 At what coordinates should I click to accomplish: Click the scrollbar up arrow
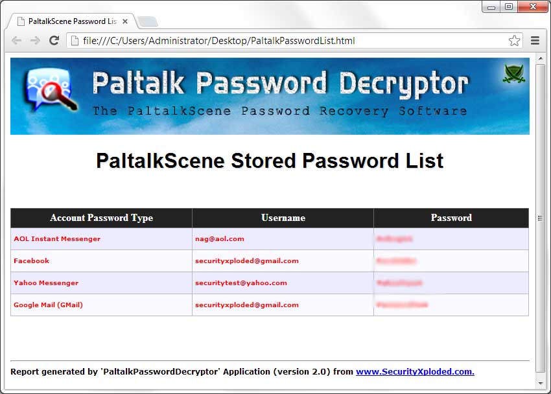[541, 58]
